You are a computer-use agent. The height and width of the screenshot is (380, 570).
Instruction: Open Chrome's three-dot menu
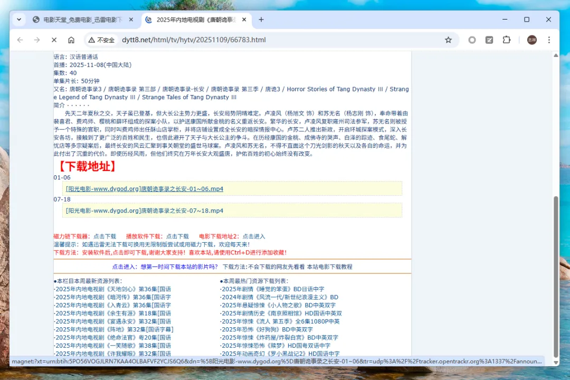click(x=549, y=40)
